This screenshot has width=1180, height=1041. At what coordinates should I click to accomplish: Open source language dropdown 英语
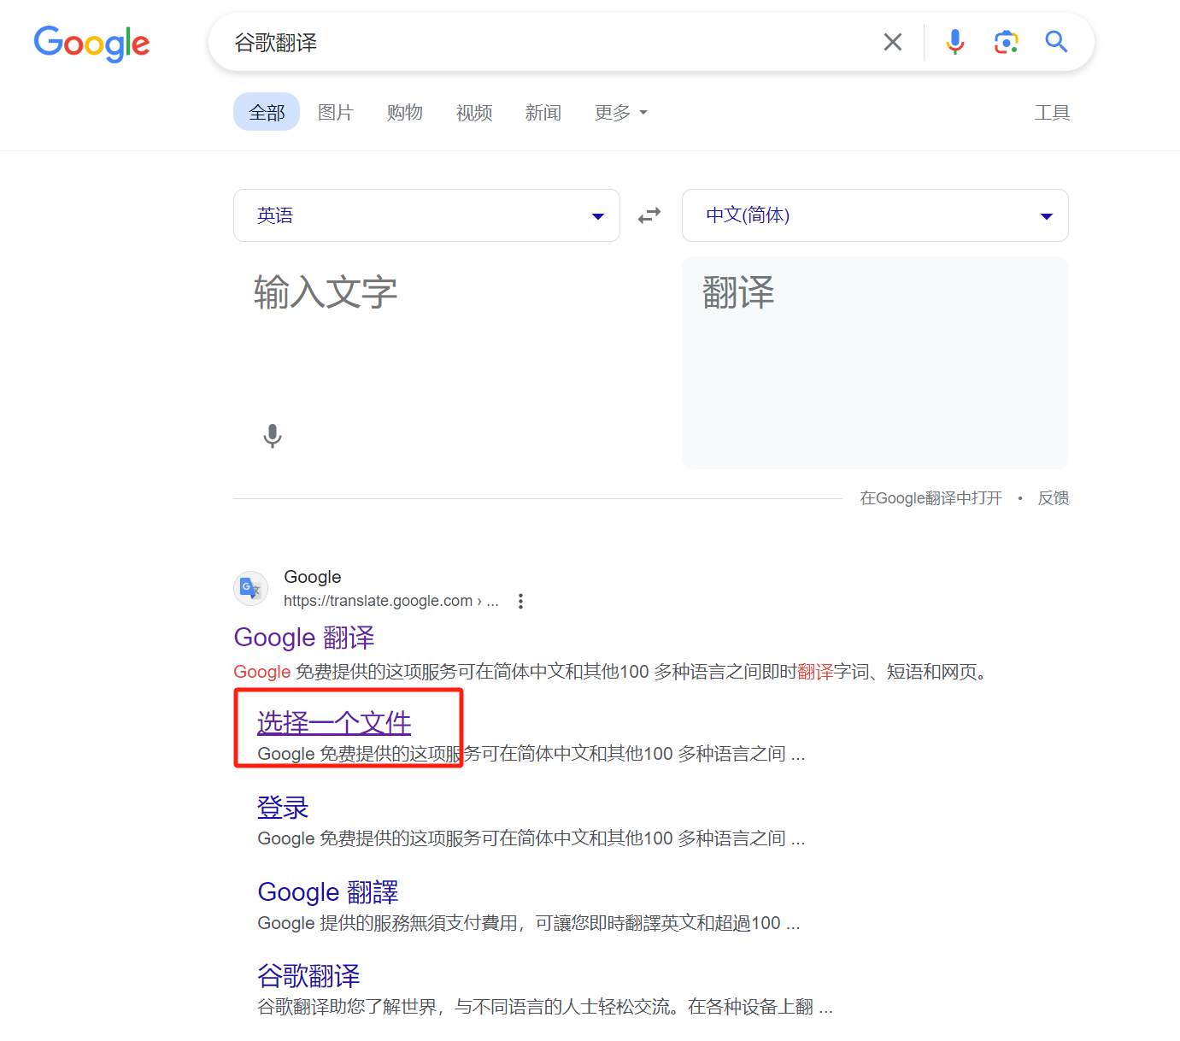pyautogui.click(x=426, y=215)
